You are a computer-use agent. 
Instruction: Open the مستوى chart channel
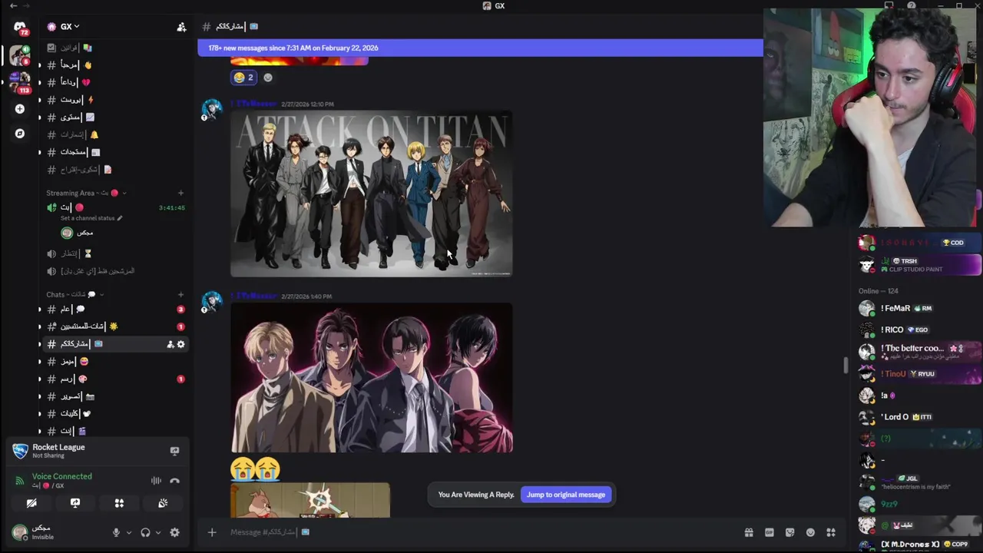pyautogui.click(x=114, y=118)
